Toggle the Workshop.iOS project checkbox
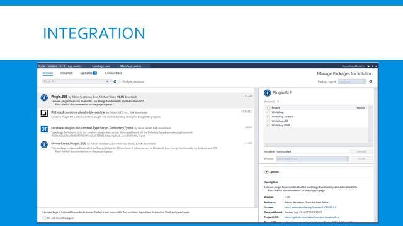 coord(268,121)
